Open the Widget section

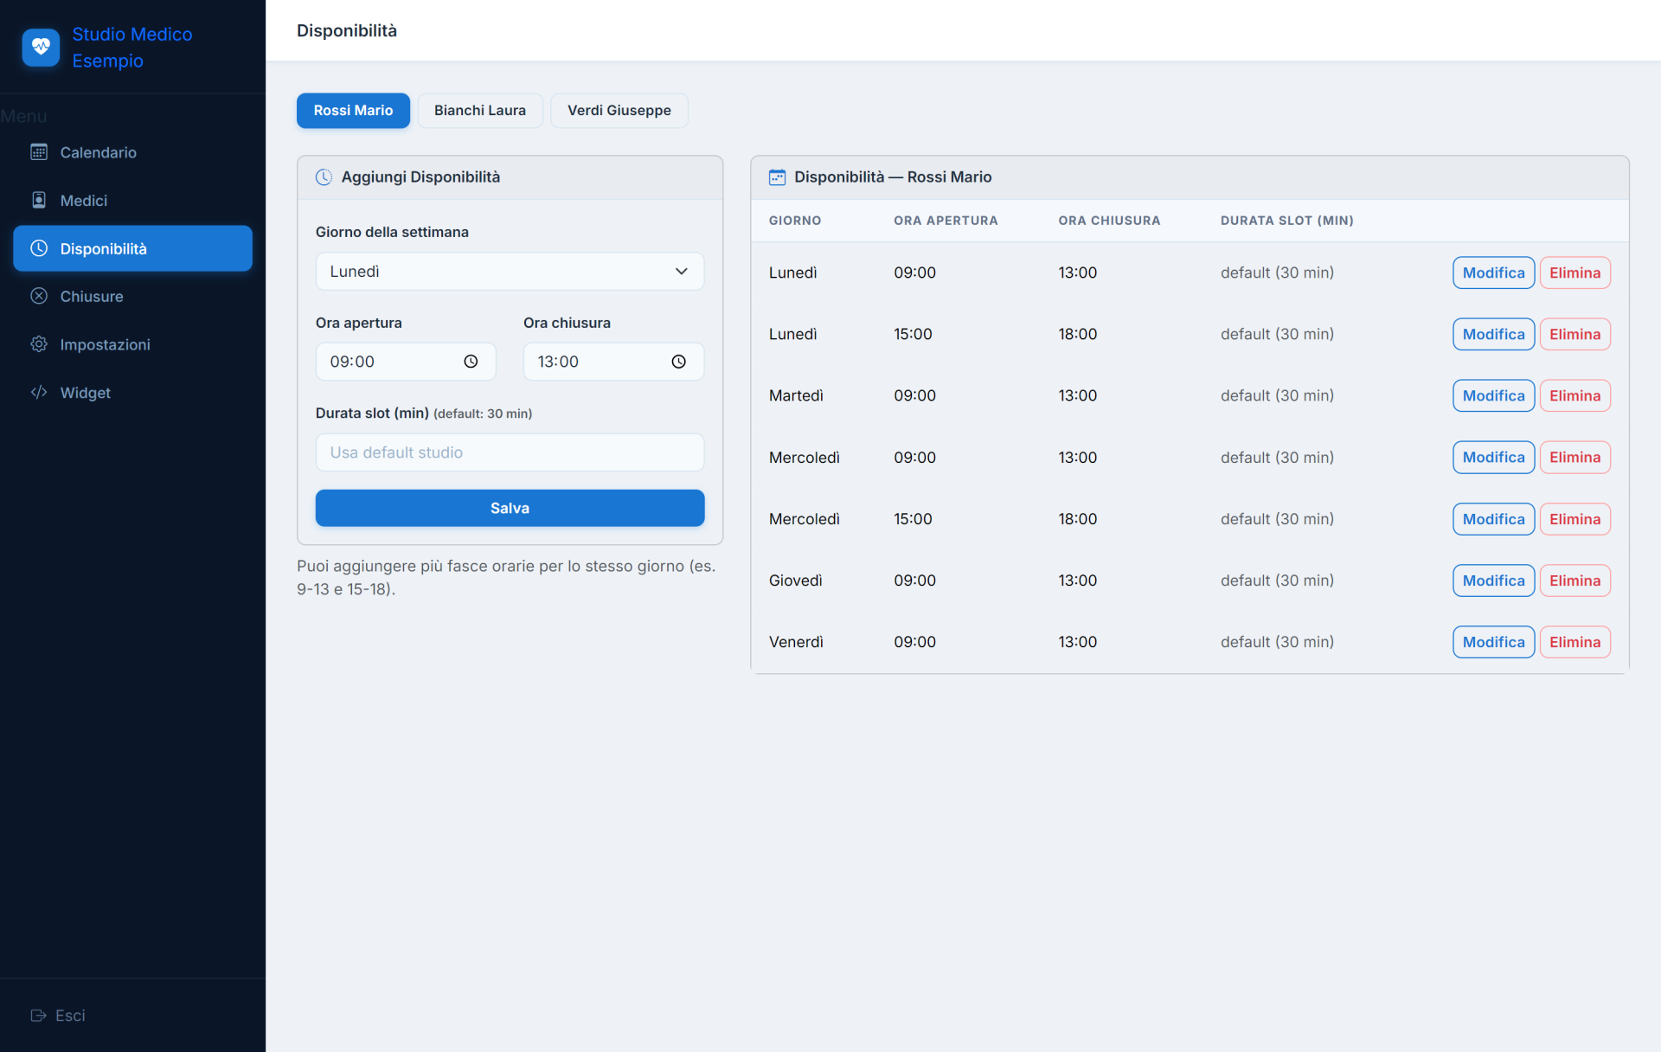[132, 393]
